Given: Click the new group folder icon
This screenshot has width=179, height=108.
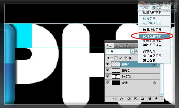Looking at the screenshot, I should (x=142, y=99).
